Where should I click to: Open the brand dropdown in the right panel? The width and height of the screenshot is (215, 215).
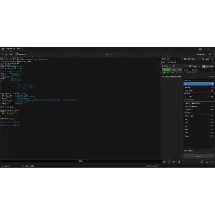(x=175, y=59)
